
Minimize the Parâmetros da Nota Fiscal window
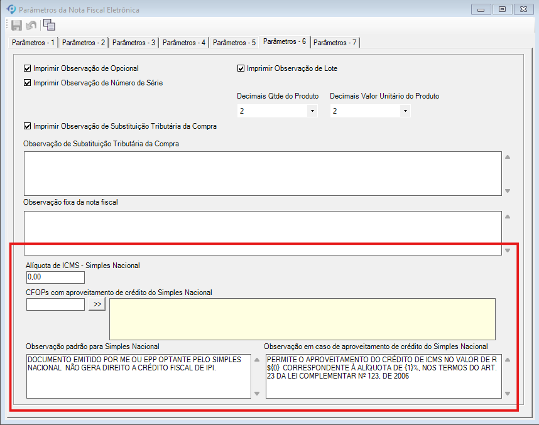click(481, 9)
